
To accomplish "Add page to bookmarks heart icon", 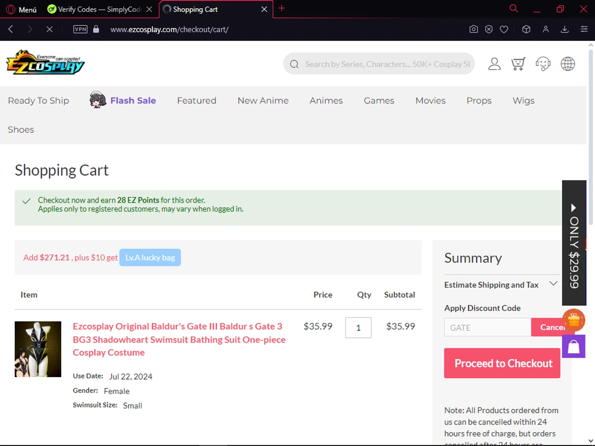I will click(504, 29).
